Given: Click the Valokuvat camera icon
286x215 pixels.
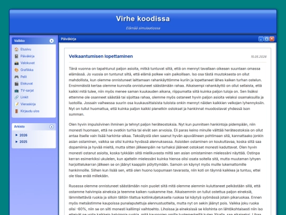Looking at the screenshot, I should pos(16,63).
